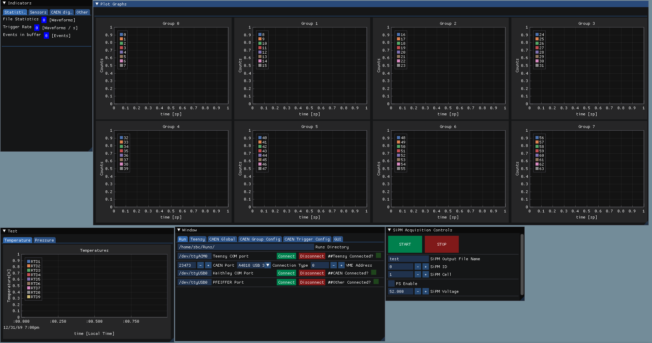
Task: Decrease the CAEN Port value
Action: click(x=201, y=265)
